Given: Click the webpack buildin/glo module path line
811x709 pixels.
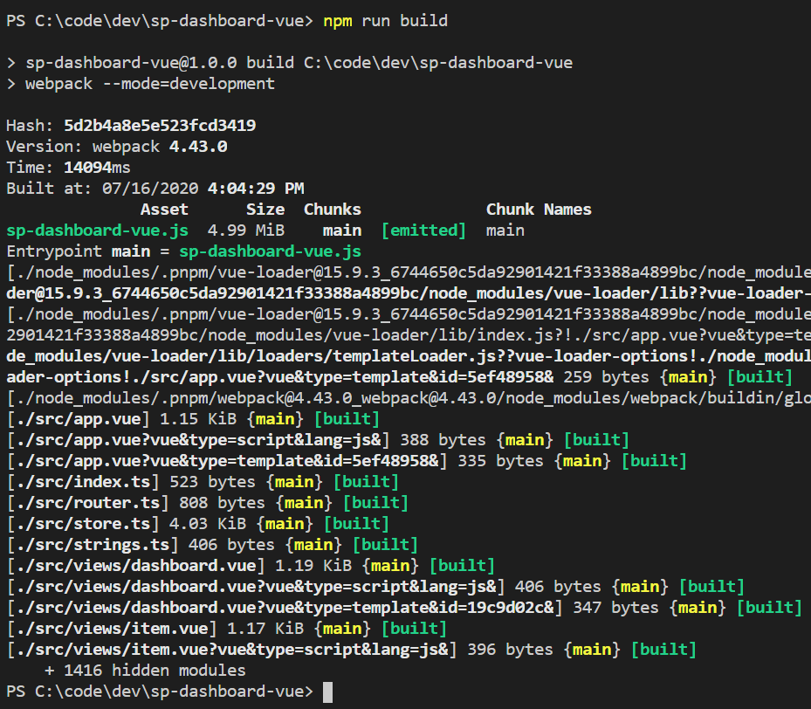Looking at the screenshot, I should [409, 398].
